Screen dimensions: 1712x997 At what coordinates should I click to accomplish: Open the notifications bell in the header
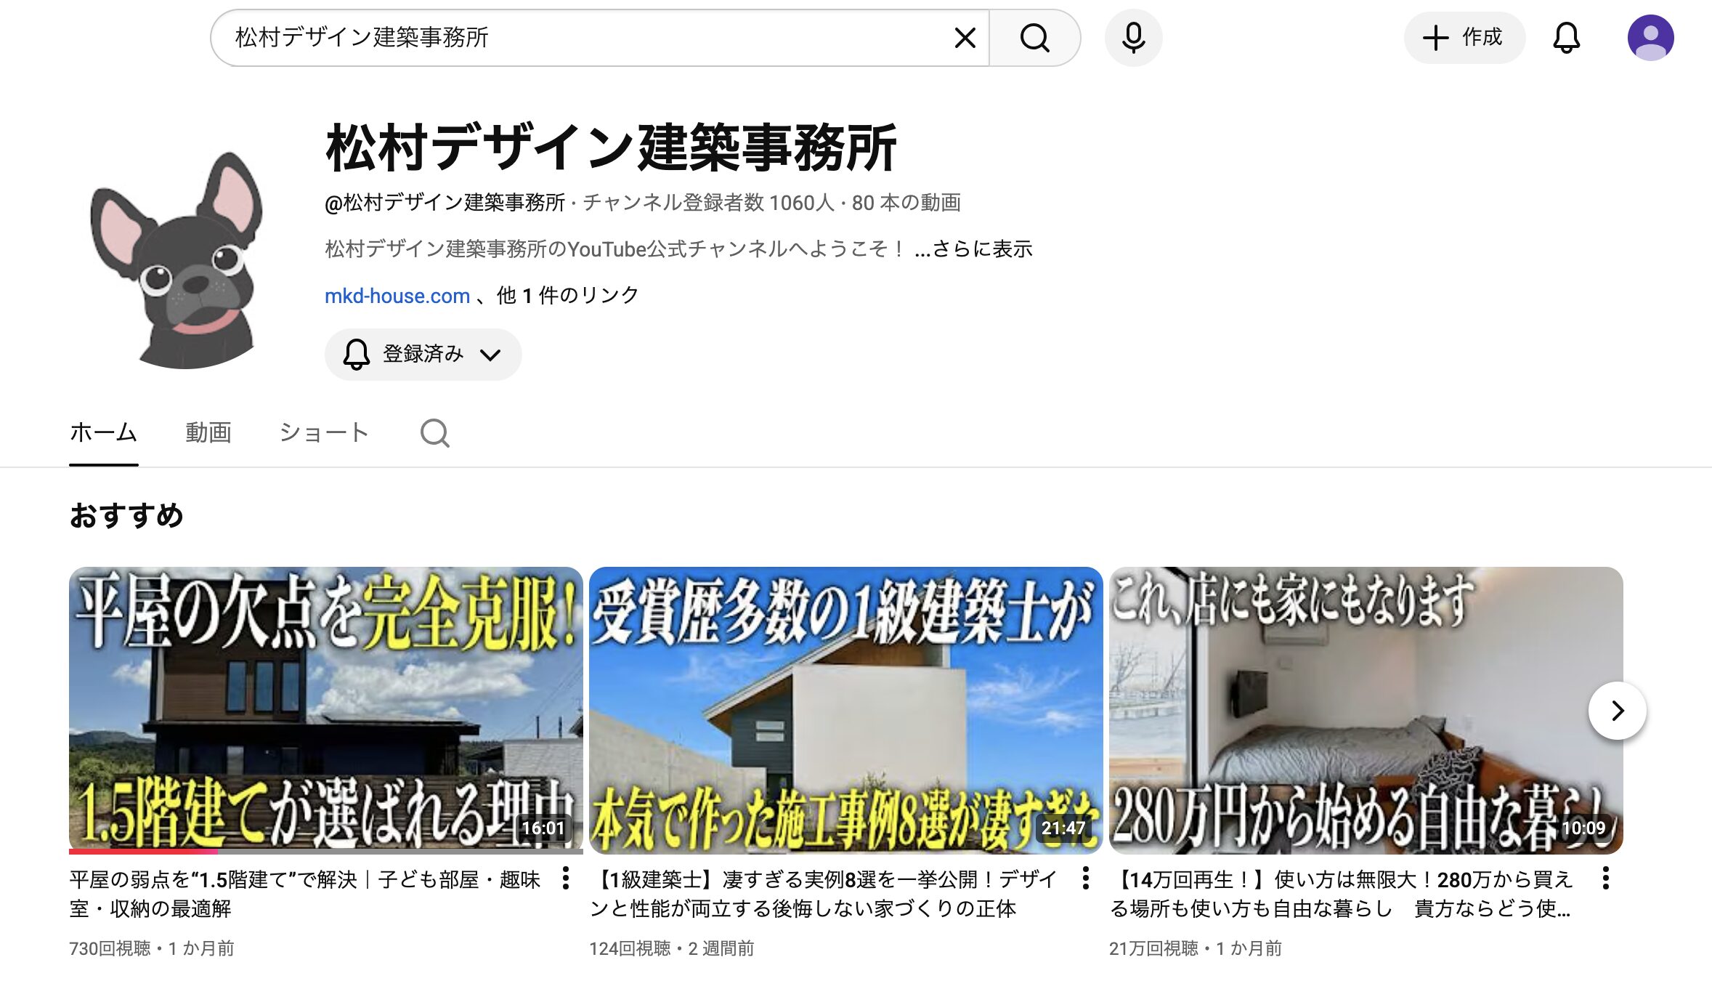(1566, 38)
